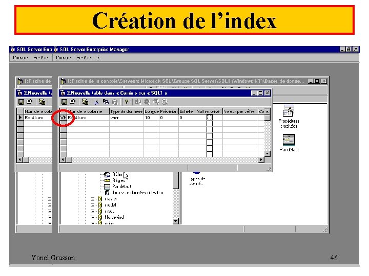Click Save change script icon in left window
369x276 pixels.
pyautogui.click(x=42, y=102)
